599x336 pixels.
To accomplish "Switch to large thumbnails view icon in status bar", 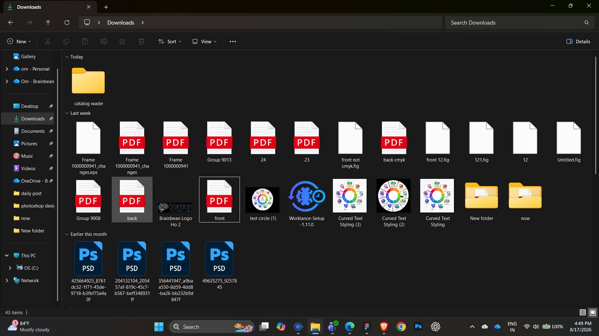I will point(593,312).
